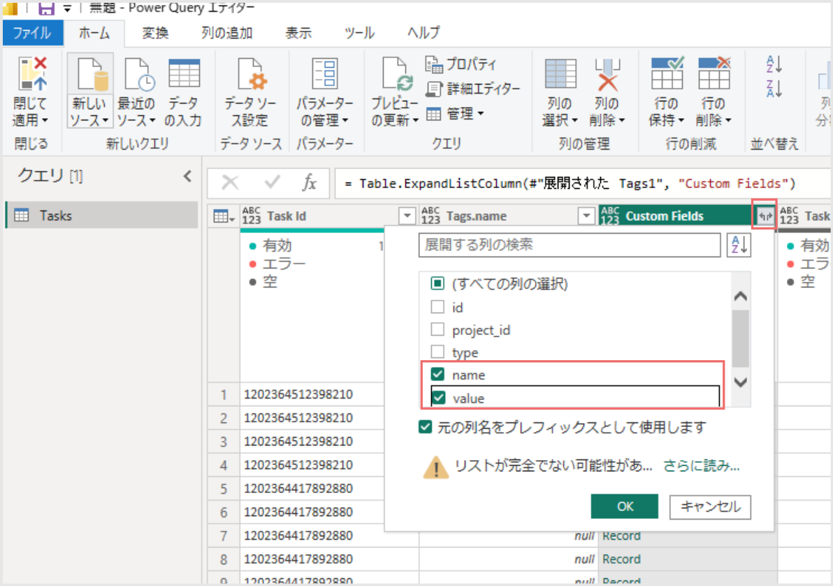Open the quick access toolbar dropdown arrow
Viewport: 833px width, 586px height.
(67, 8)
